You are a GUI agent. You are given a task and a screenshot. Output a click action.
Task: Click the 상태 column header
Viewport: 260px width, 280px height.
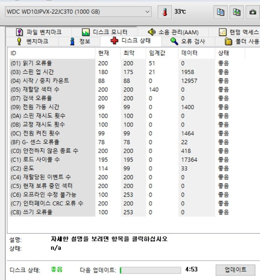[x=230, y=53]
